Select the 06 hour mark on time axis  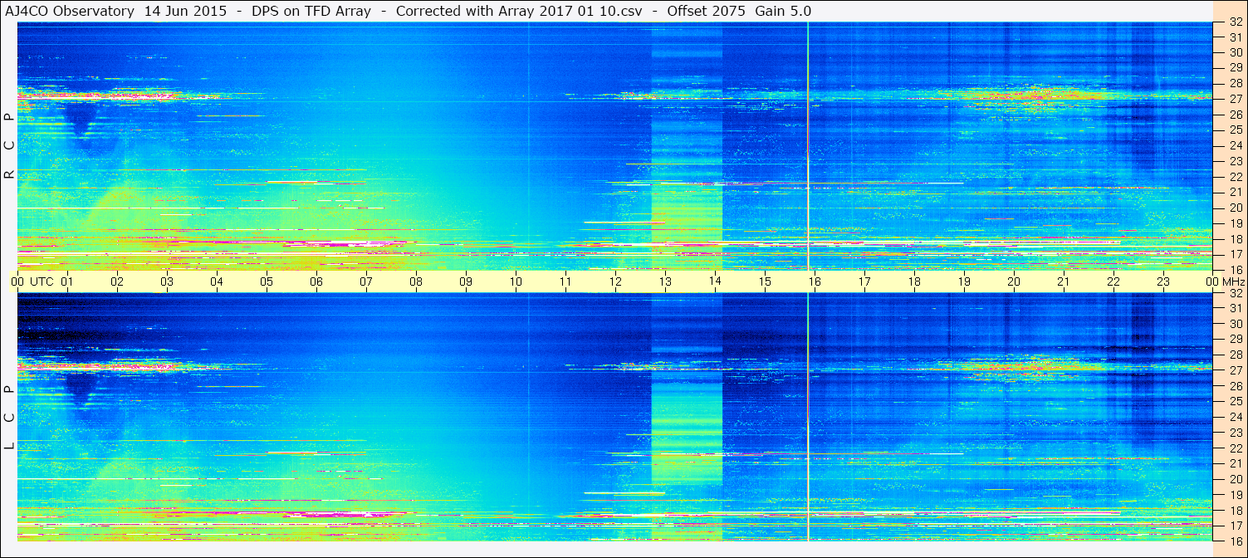(316, 281)
